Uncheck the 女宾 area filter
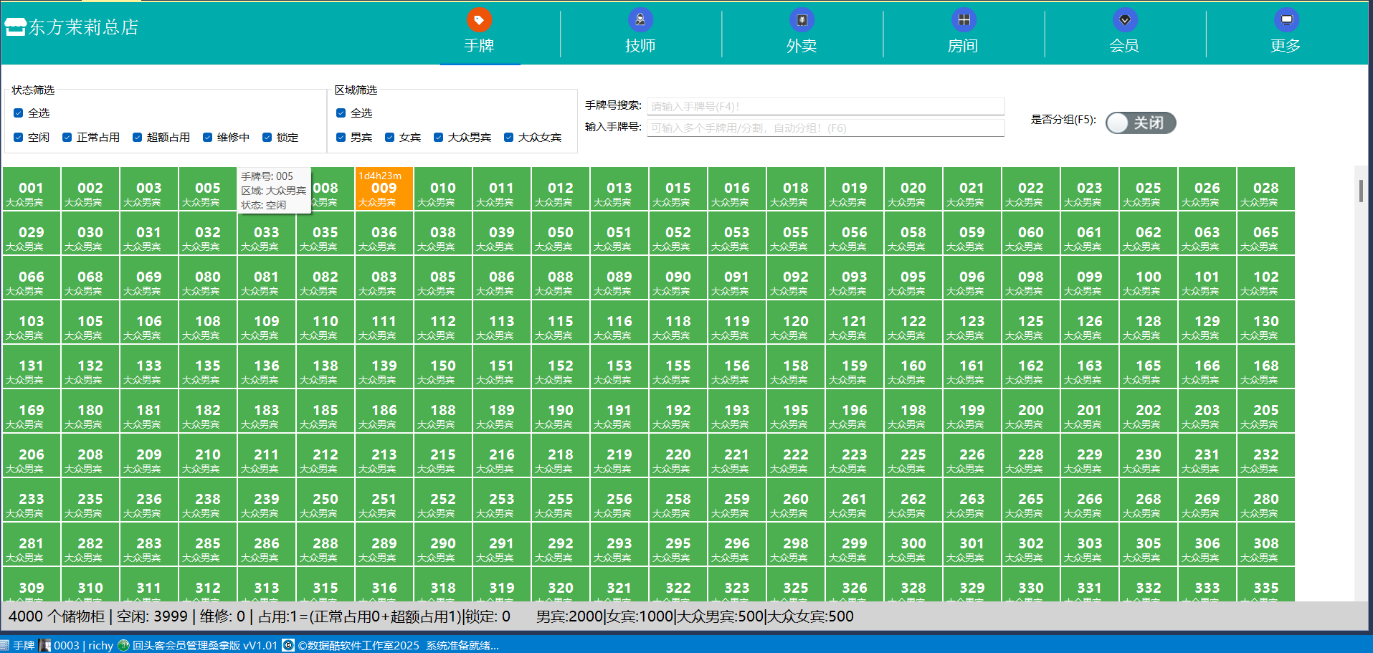The height and width of the screenshot is (653, 1373). click(390, 138)
